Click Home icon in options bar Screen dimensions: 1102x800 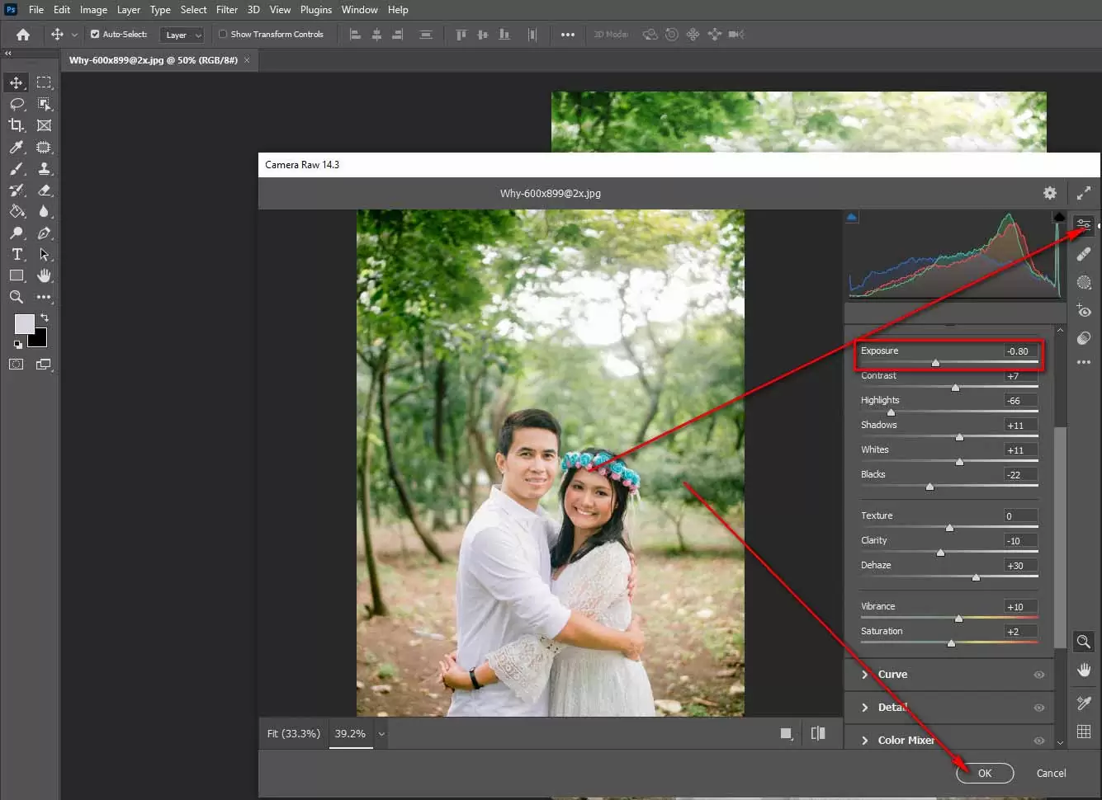[23, 35]
